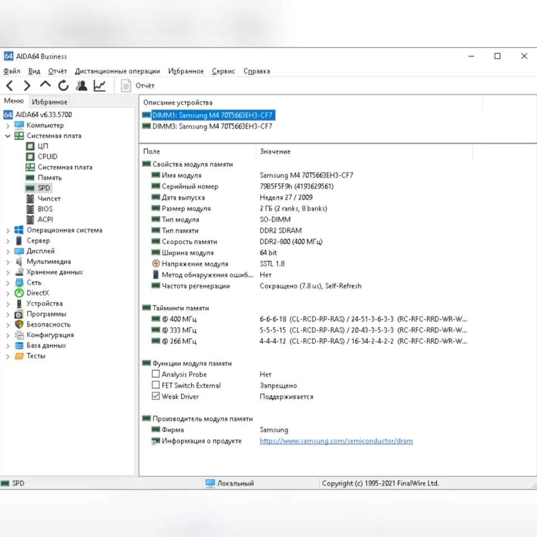537x537 pixels.
Task: Switch to the Избранное sidebar tab
Action: 50,102
